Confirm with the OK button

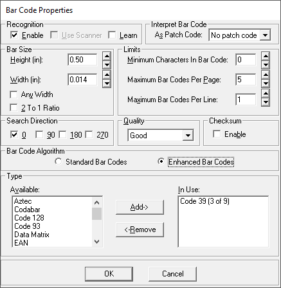(109, 274)
